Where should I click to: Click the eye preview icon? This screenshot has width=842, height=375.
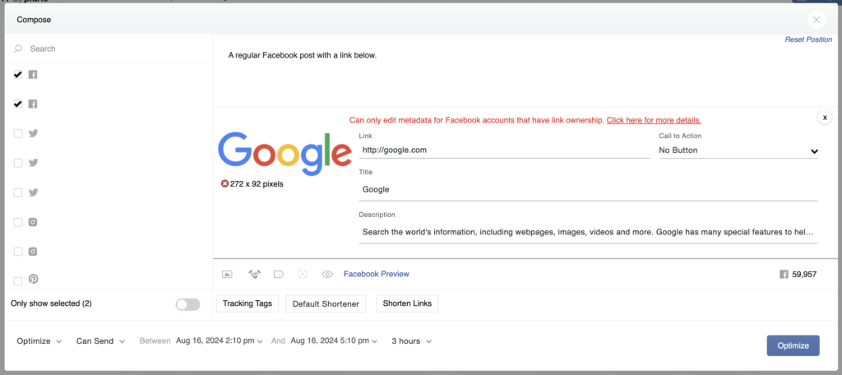[x=327, y=274]
